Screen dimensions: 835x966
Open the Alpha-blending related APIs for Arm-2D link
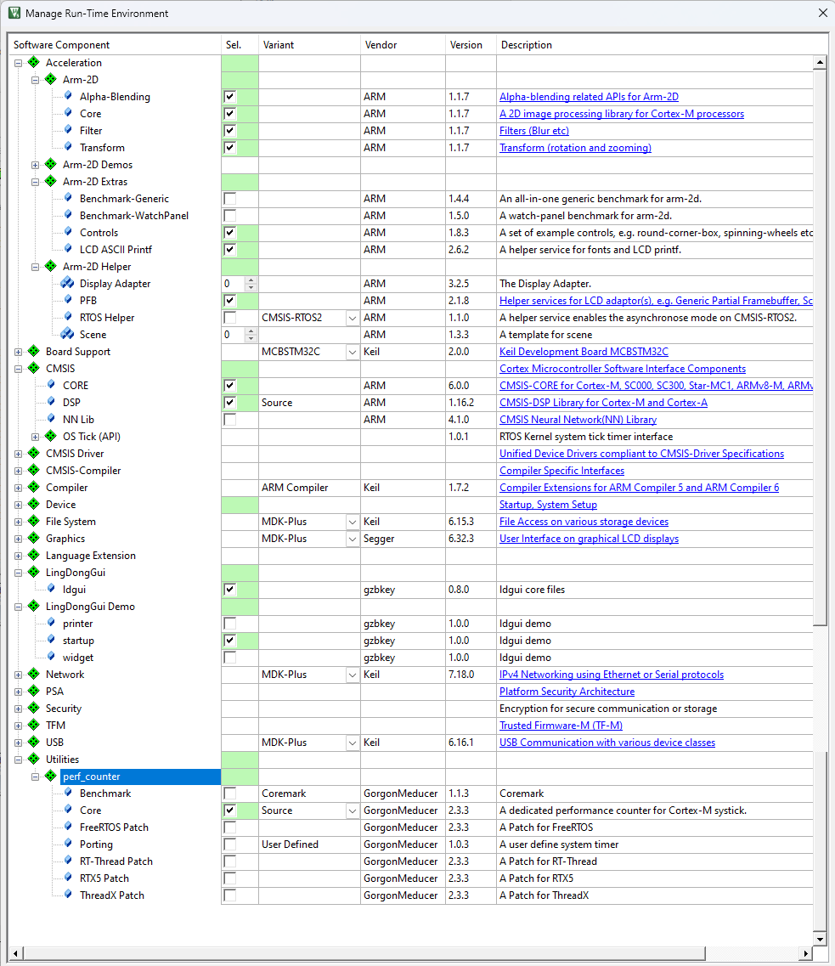click(589, 97)
